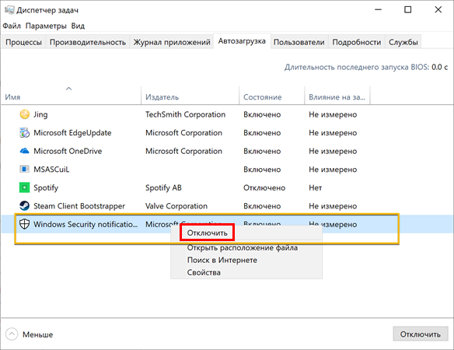454x350 pixels.
Task: Toggle sort order via arrow above Имя
Action: pyautogui.click(x=68, y=89)
